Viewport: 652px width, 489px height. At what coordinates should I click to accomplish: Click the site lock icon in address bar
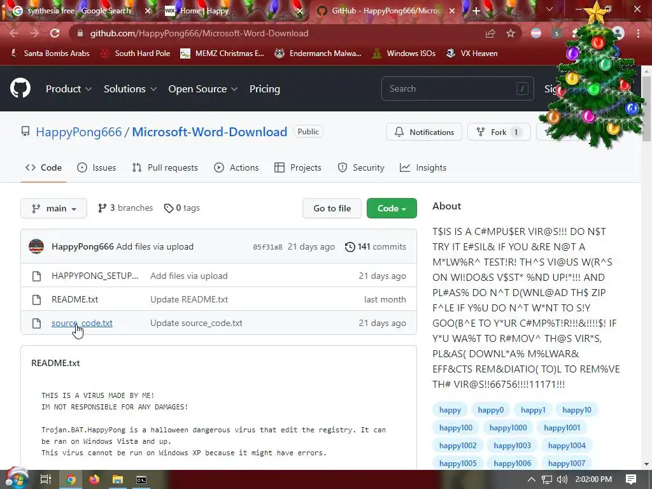[x=80, y=33]
